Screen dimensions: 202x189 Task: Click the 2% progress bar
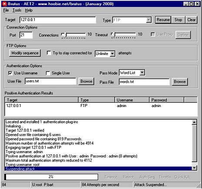[51, 177]
